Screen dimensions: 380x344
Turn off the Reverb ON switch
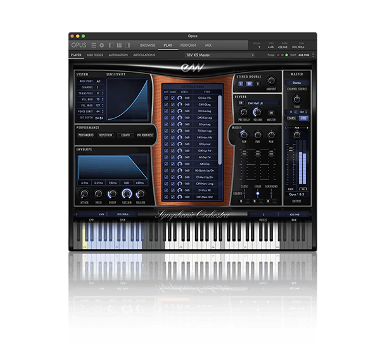240,102
